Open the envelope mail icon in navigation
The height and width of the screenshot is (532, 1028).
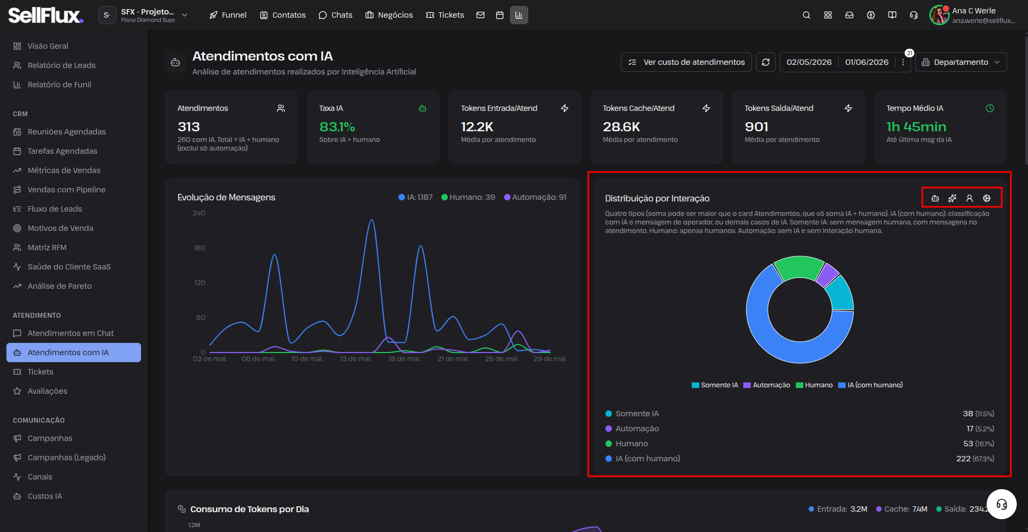click(480, 15)
